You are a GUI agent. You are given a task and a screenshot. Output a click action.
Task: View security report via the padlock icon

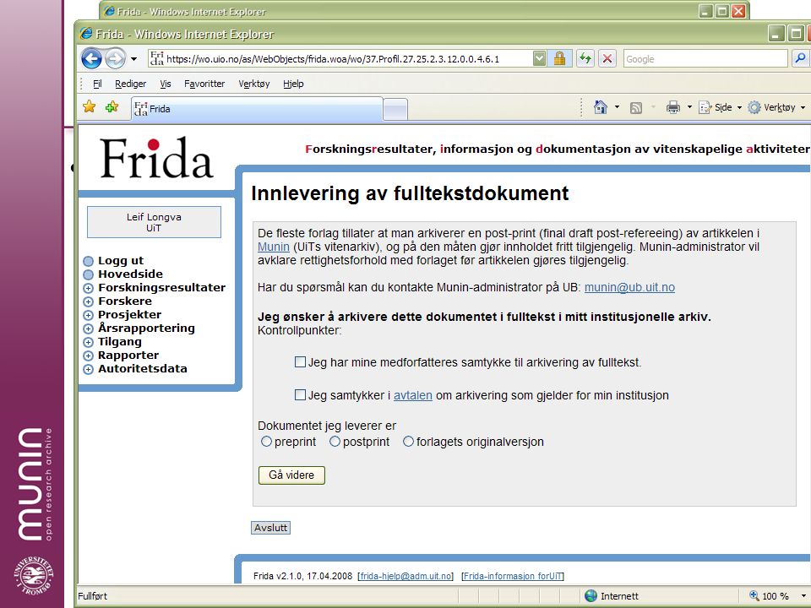559,59
